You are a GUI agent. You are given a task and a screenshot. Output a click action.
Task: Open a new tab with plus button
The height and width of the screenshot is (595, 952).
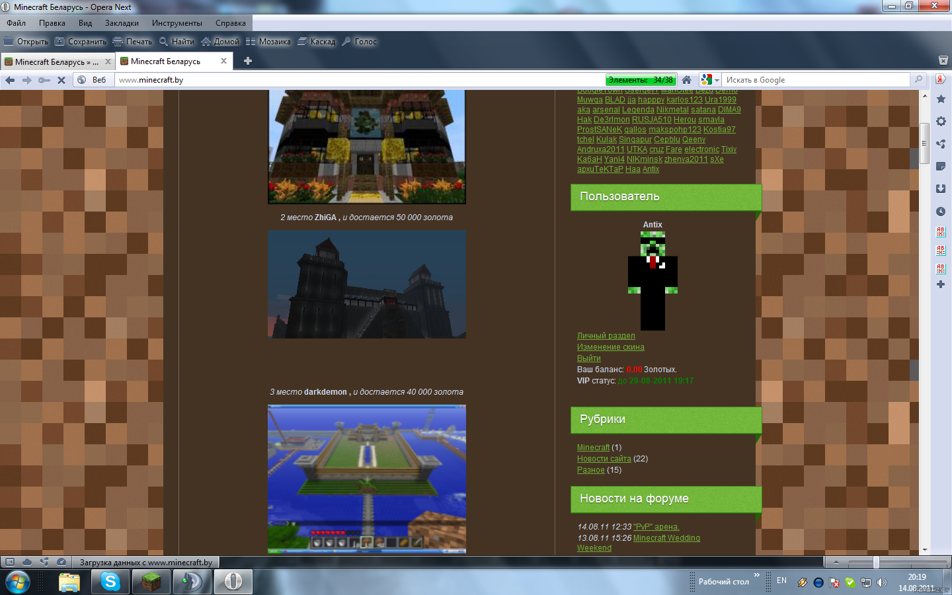(248, 61)
